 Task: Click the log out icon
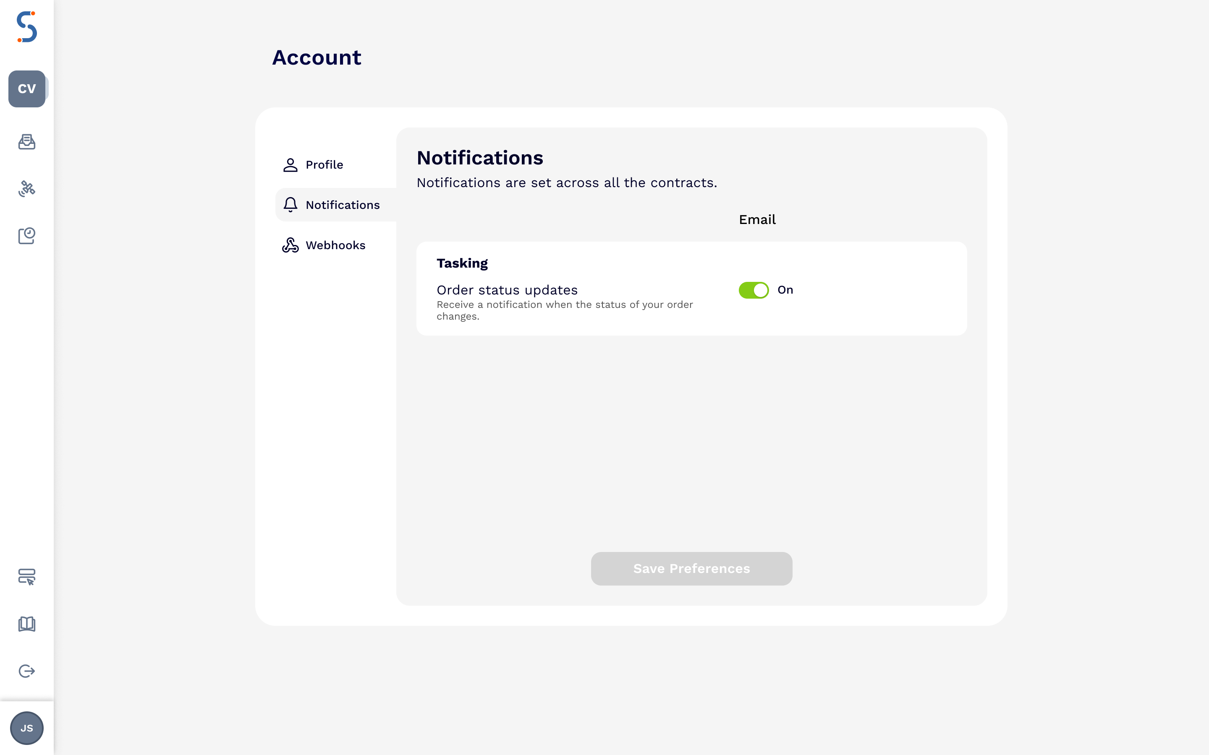(x=27, y=671)
